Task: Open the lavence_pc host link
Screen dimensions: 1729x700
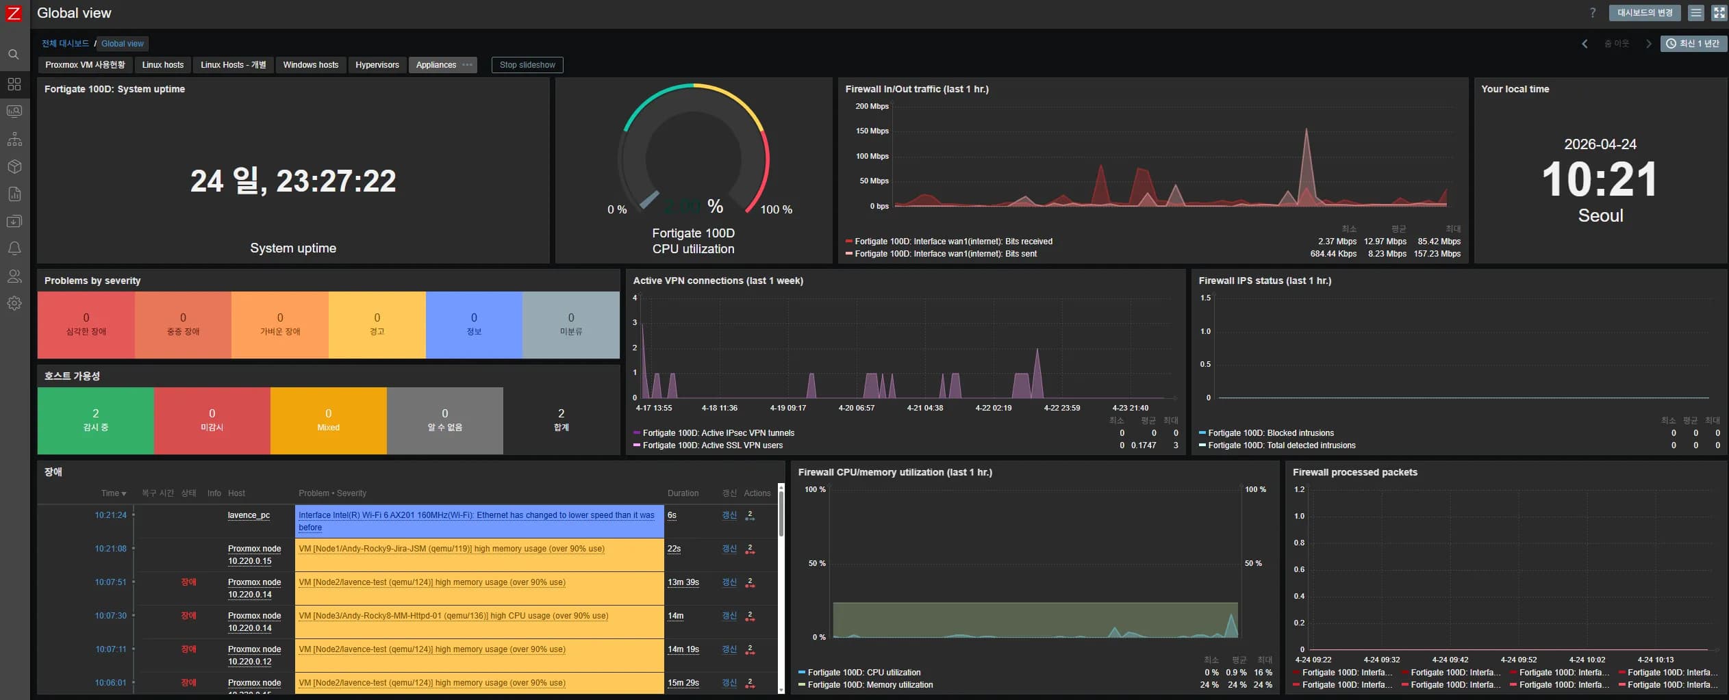Action: click(x=249, y=515)
